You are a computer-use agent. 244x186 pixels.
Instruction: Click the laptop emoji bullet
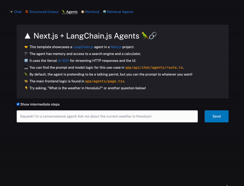pyautogui.click(x=26, y=68)
